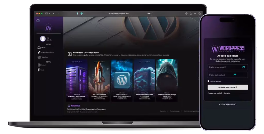The height and width of the screenshot is (134, 264).
Task: Click the Safari new tab plus icon
Action: coord(195,13)
